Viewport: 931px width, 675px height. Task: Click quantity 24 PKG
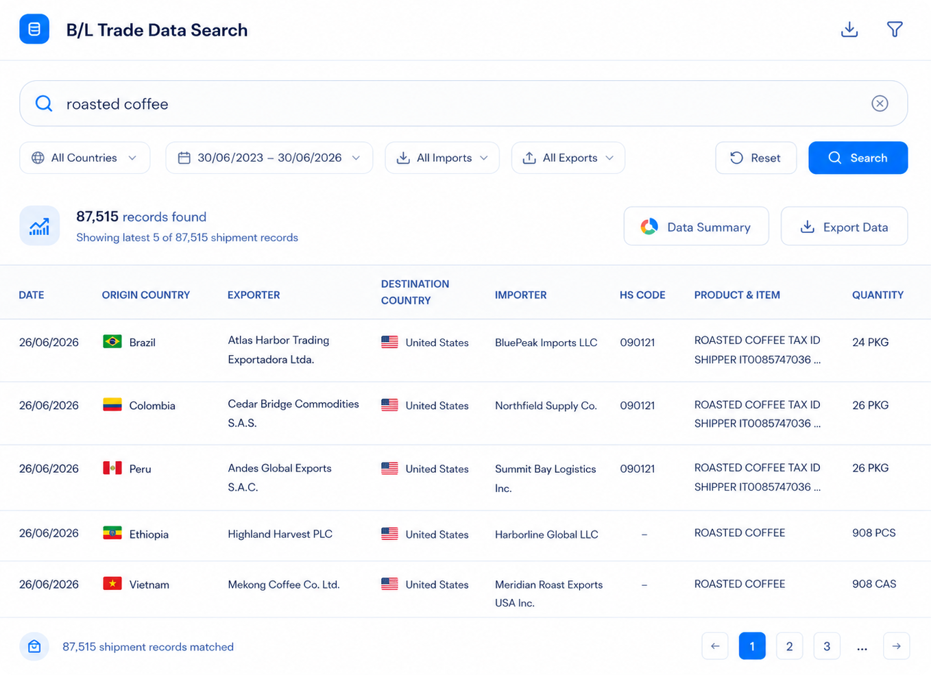click(x=870, y=342)
